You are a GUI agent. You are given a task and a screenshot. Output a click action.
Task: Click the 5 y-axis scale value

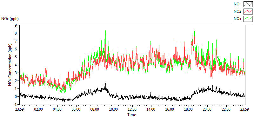pos(16,57)
